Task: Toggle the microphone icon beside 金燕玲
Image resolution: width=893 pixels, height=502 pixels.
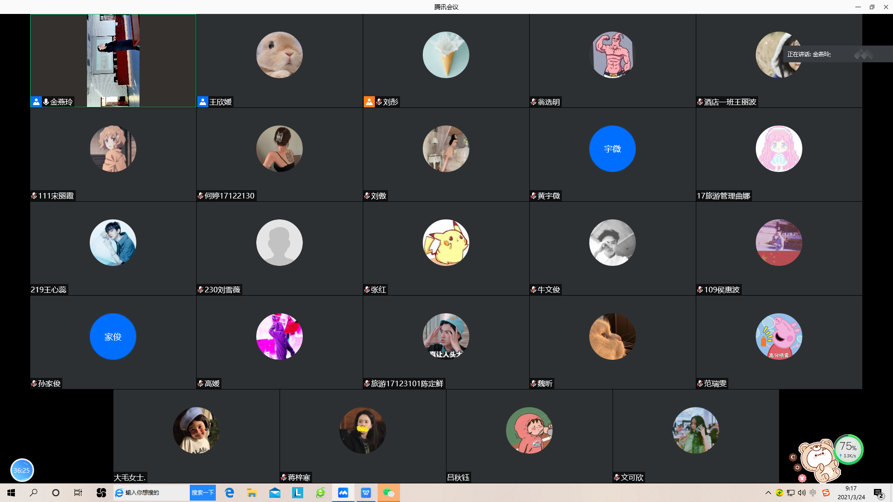Action: [x=46, y=102]
